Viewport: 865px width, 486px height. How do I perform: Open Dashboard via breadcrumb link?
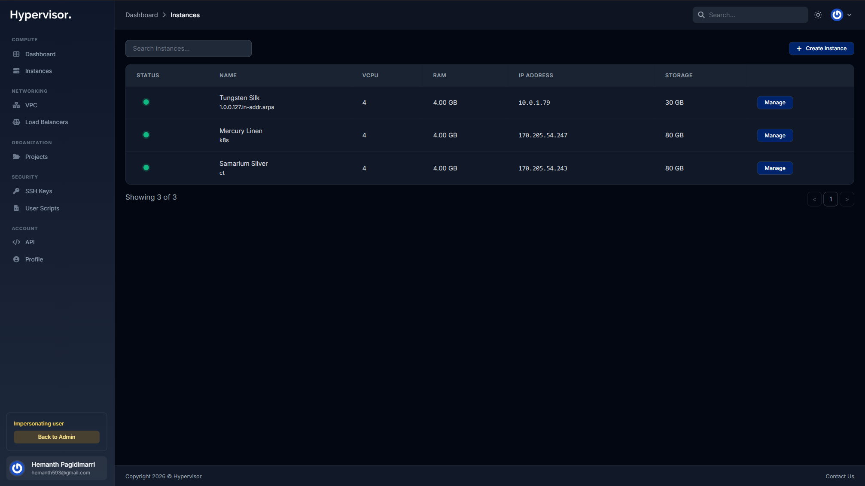coord(141,15)
